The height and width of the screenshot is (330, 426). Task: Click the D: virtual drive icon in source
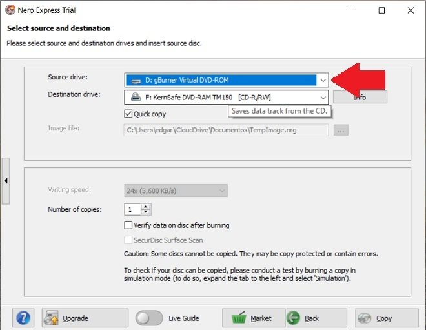[x=136, y=81]
